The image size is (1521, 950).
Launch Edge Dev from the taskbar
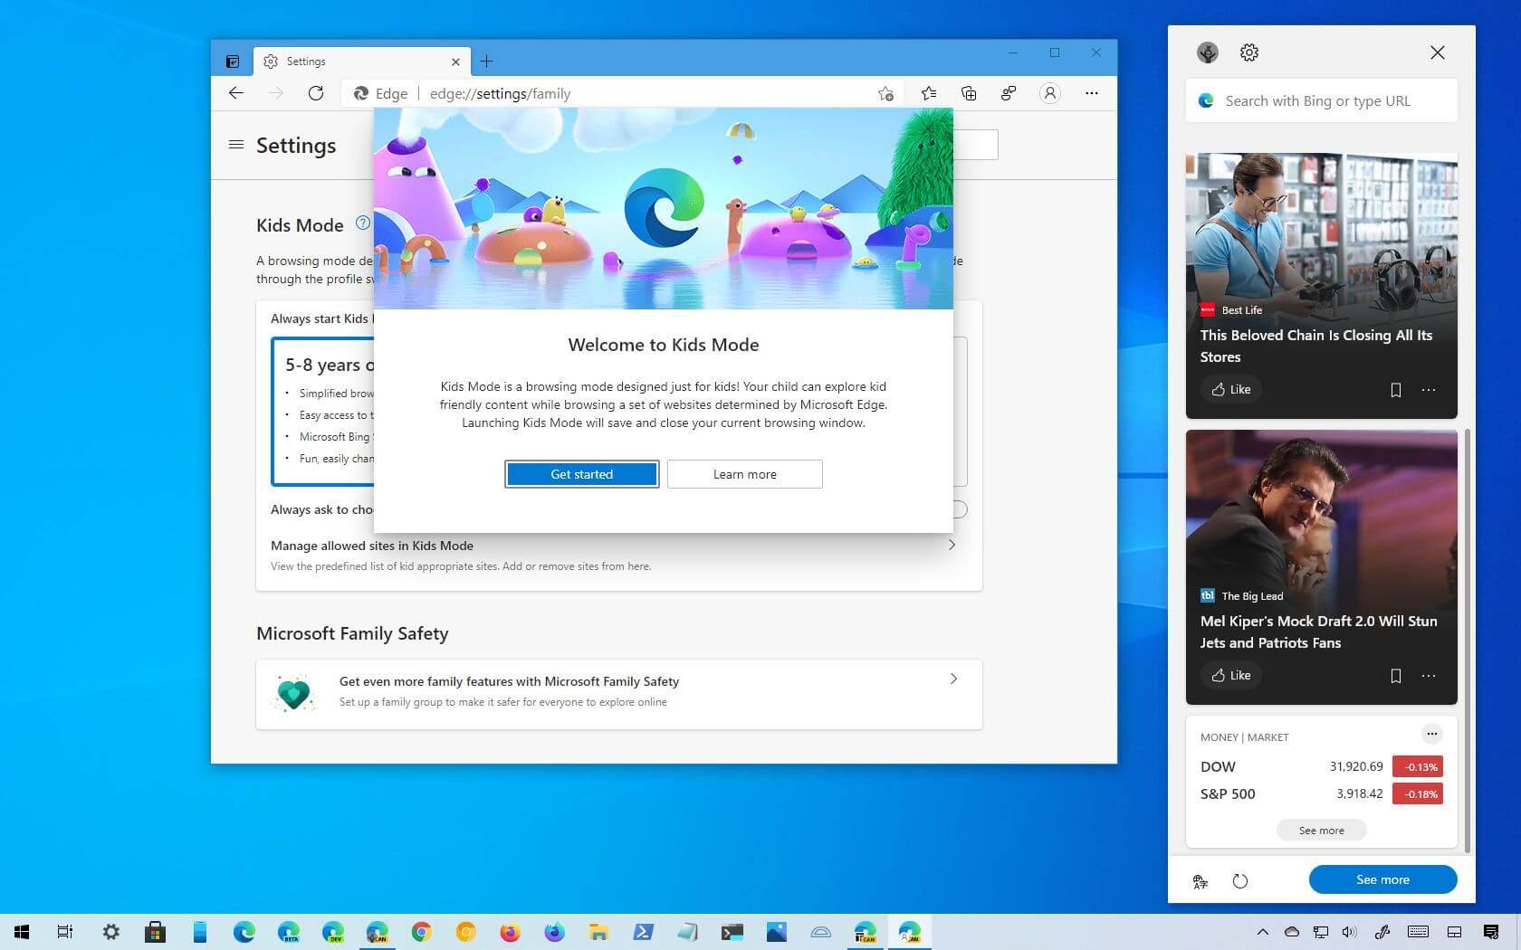(332, 932)
